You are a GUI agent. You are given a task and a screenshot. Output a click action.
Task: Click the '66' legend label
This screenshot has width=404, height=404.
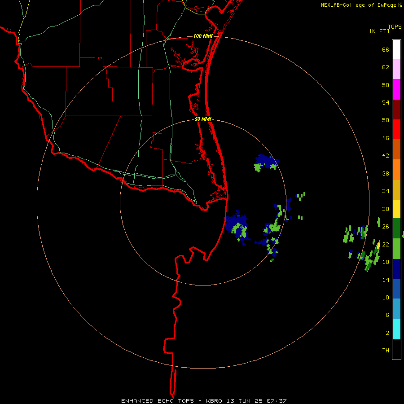(386, 49)
